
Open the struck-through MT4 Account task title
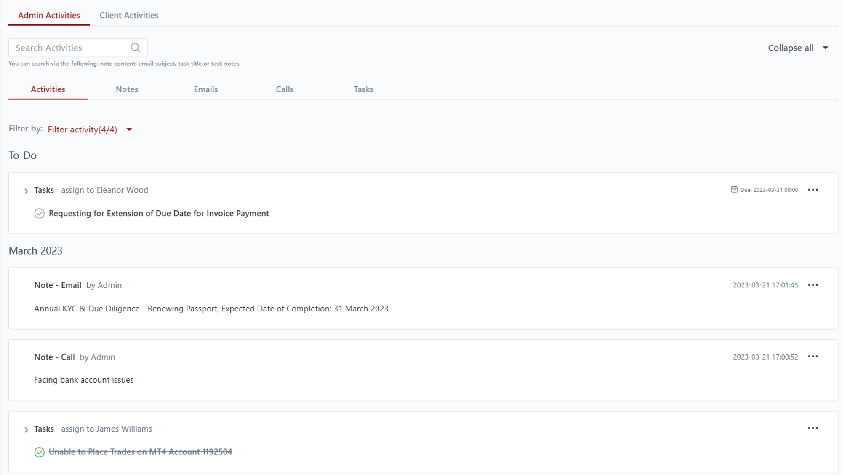click(x=140, y=452)
